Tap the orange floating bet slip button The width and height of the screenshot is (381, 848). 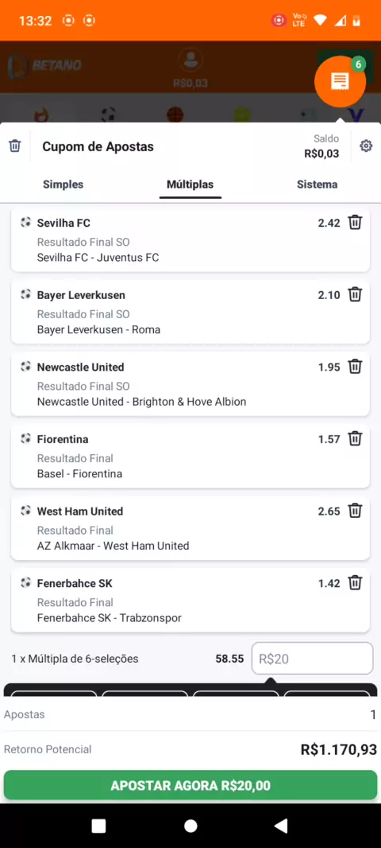(340, 82)
